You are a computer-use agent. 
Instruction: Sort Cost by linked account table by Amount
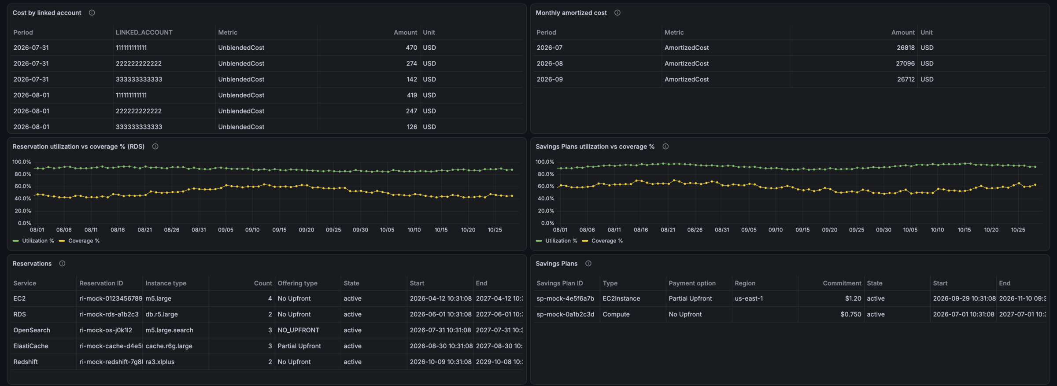tap(405, 33)
